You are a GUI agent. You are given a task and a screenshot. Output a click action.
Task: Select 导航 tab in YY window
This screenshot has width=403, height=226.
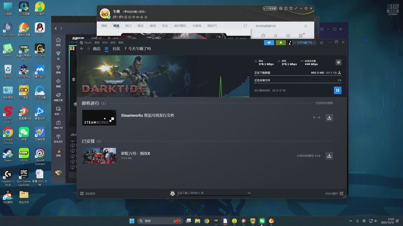104,26
